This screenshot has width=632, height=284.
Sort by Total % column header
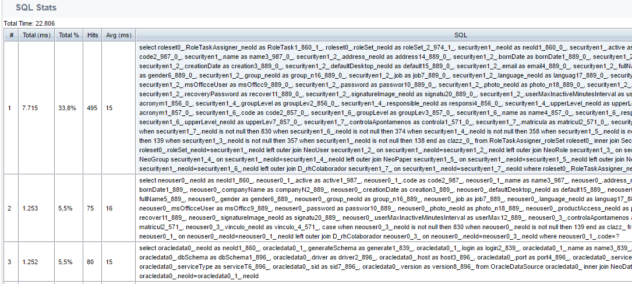[69, 35]
